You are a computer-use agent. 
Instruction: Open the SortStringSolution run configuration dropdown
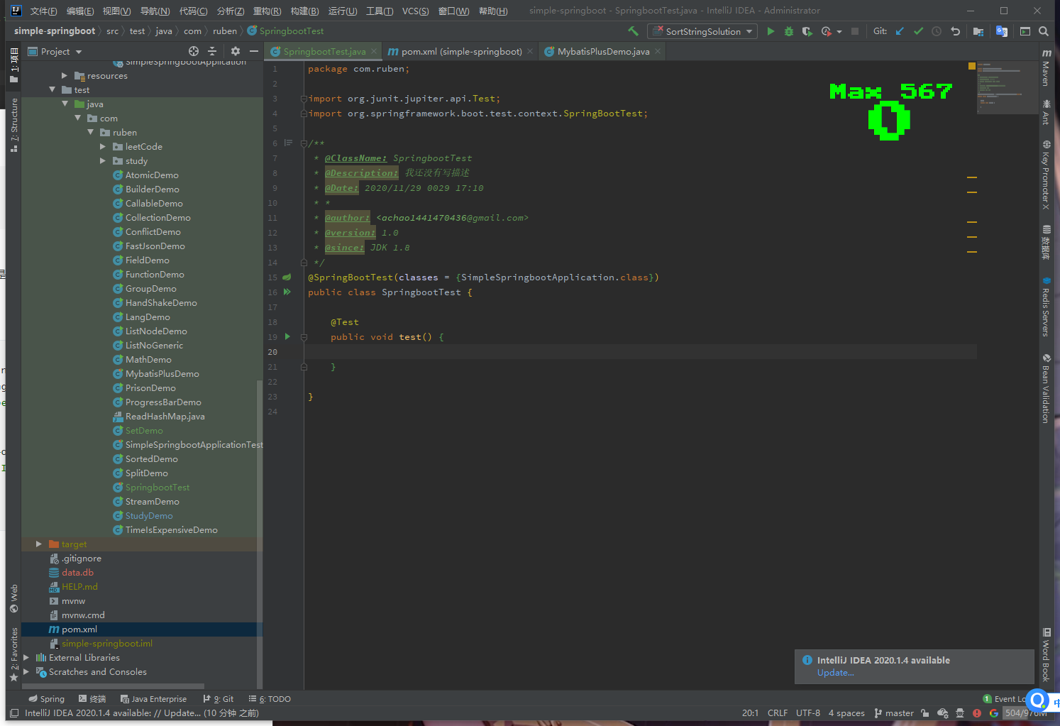(x=702, y=31)
